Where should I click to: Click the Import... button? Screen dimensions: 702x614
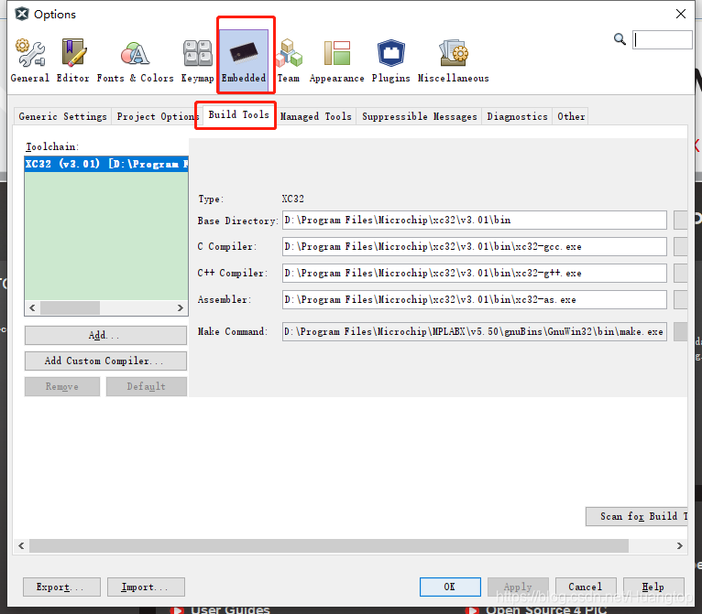(x=146, y=587)
